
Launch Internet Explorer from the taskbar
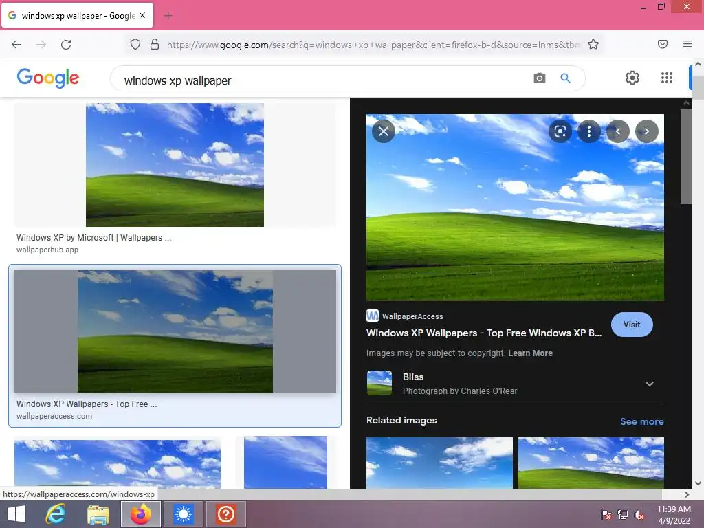coord(56,514)
